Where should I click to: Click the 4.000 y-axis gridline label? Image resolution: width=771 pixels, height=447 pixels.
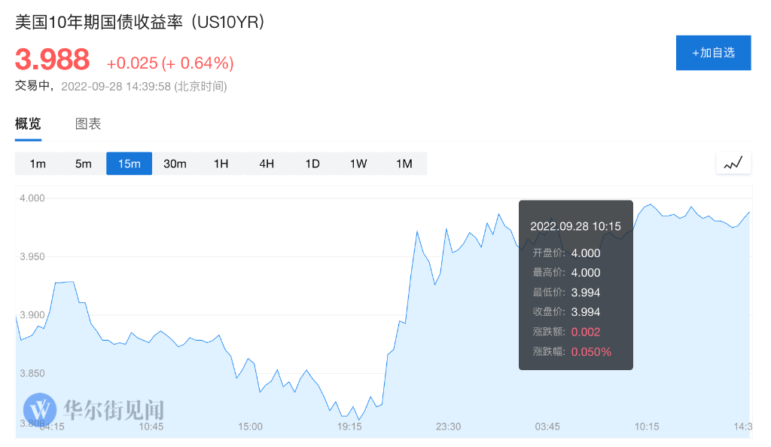pos(32,198)
